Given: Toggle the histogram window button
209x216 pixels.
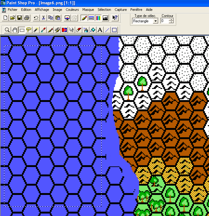Looking at the screenshot, I should [x=105, y=18].
